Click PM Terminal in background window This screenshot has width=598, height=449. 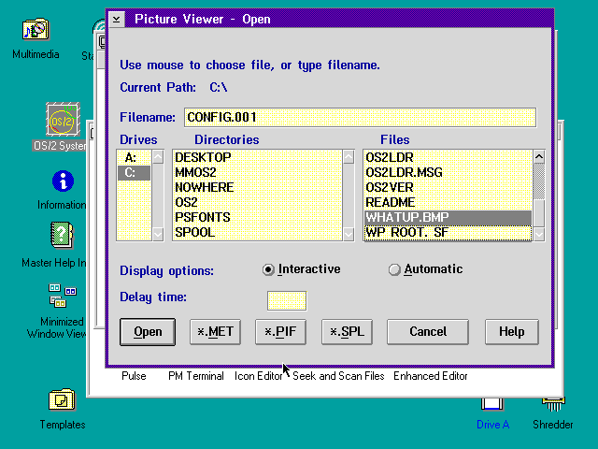pyautogui.click(x=196, y=376)
